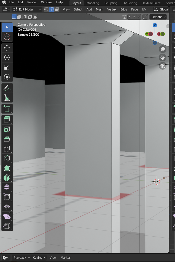
Task: Open the Global transform orientation dropdown
Action: pos(161,9)
